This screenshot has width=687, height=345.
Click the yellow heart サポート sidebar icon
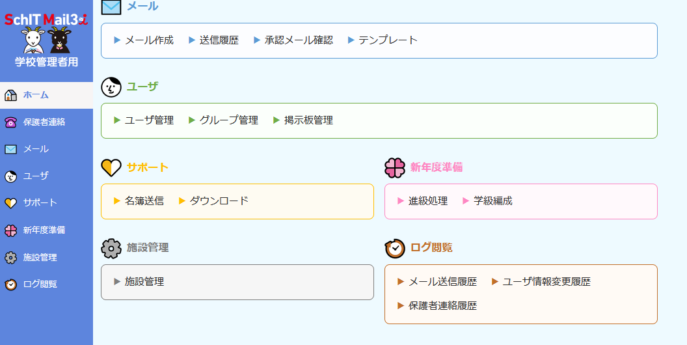(10, 203)
